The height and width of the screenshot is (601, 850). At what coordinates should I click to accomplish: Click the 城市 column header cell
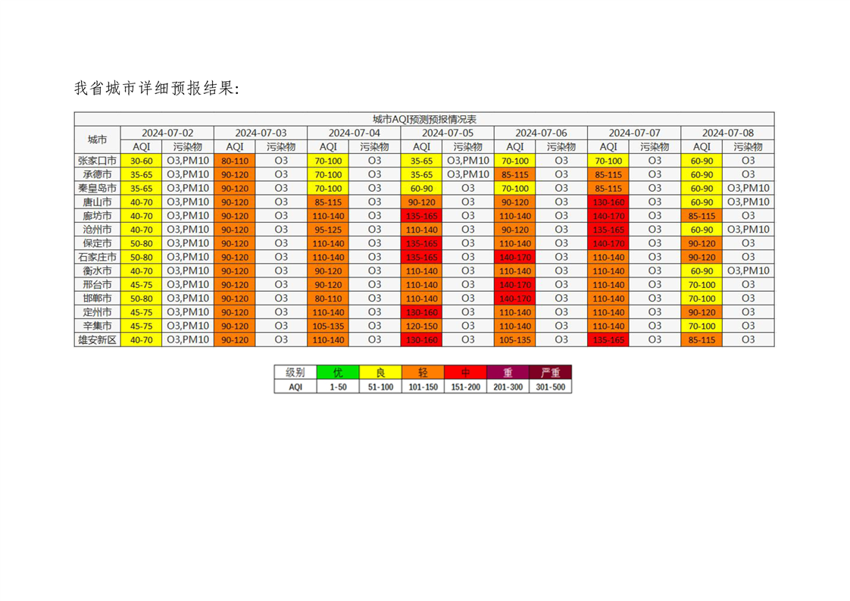(97, 139)
